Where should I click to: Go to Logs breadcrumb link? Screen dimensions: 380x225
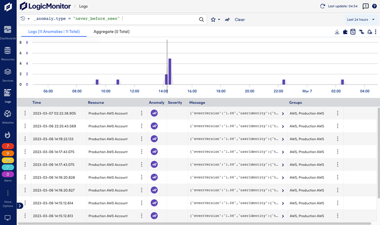click(x=83, y=6)
